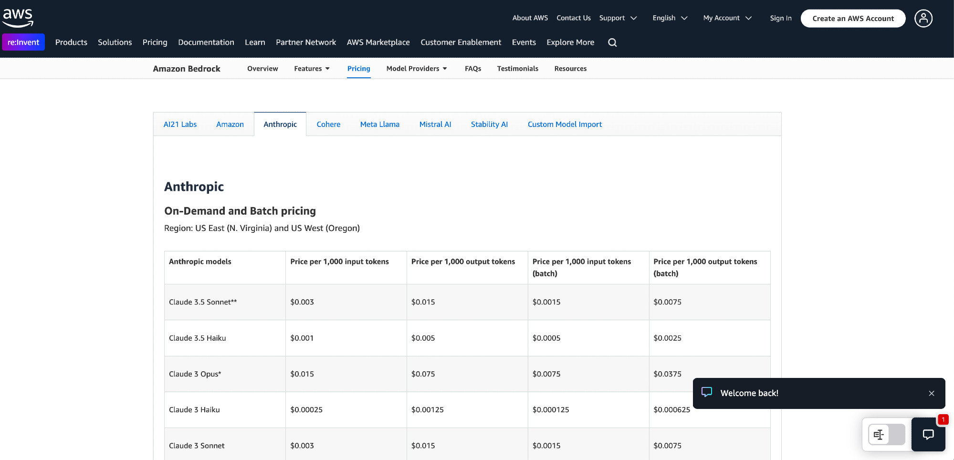Screen dimensions: 954x460
Task: Click the Claude 3 Opus* row label
Action: 195,374
